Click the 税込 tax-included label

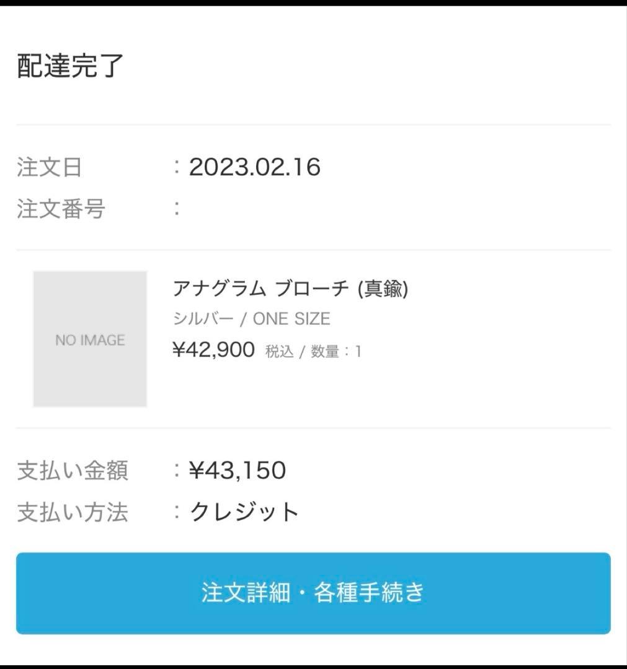pos(280,352)
